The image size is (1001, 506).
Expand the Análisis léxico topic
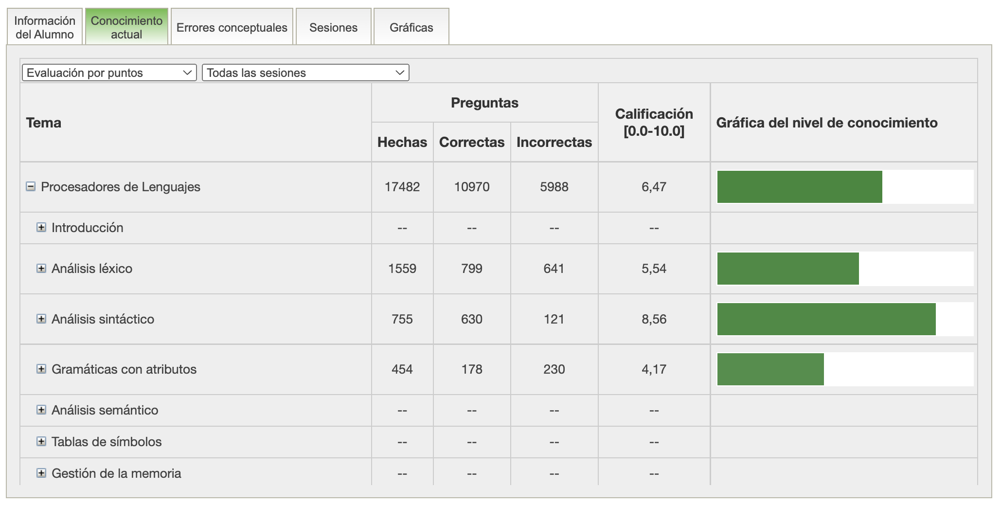pos(41,269)
